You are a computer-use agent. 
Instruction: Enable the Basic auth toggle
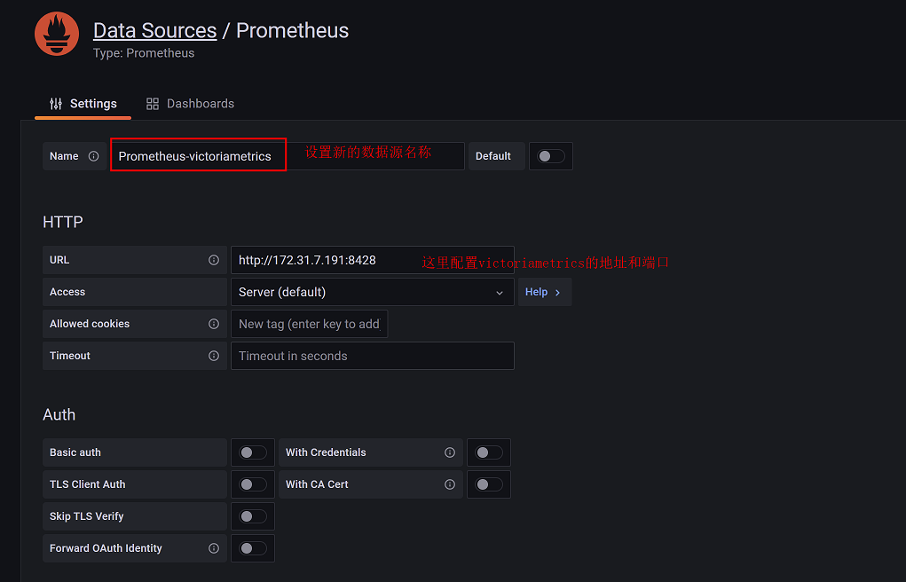(x=253, y=452)
